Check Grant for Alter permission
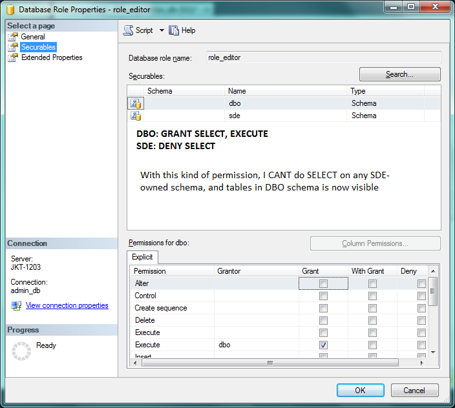The height and width of the screenshot is (408, 455). [x=323, y=283]
